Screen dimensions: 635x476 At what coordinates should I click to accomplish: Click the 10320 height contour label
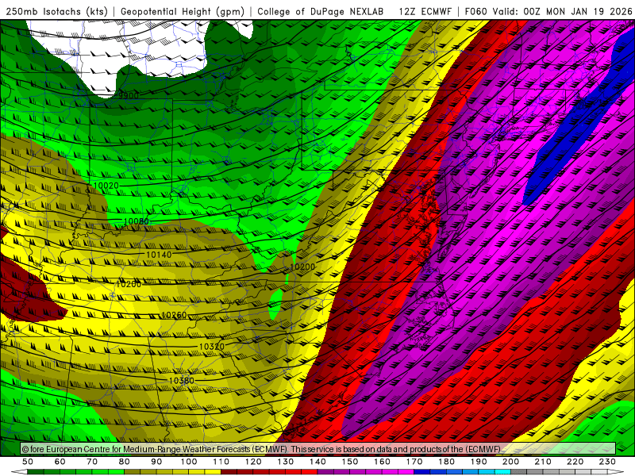coord(211,347)
